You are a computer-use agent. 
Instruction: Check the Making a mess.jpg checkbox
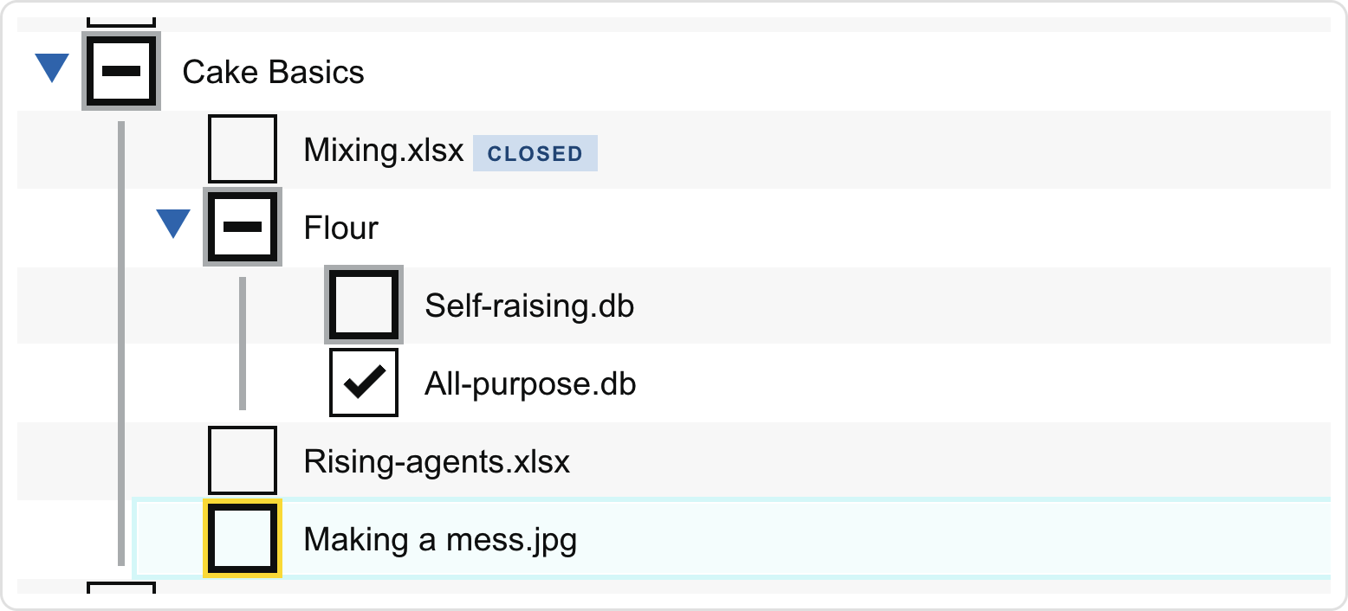pyautogui.click(x=243, y=538)
